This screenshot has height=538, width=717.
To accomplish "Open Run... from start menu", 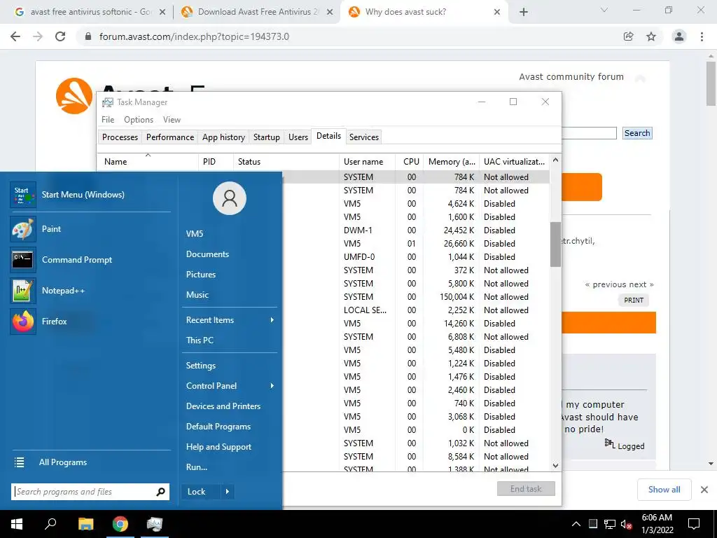I will coord(197,467).
